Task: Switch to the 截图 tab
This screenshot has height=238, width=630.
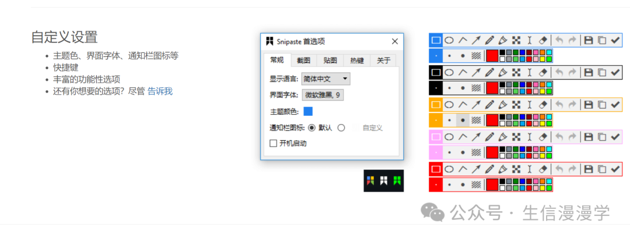Action: tap(304, 61)
